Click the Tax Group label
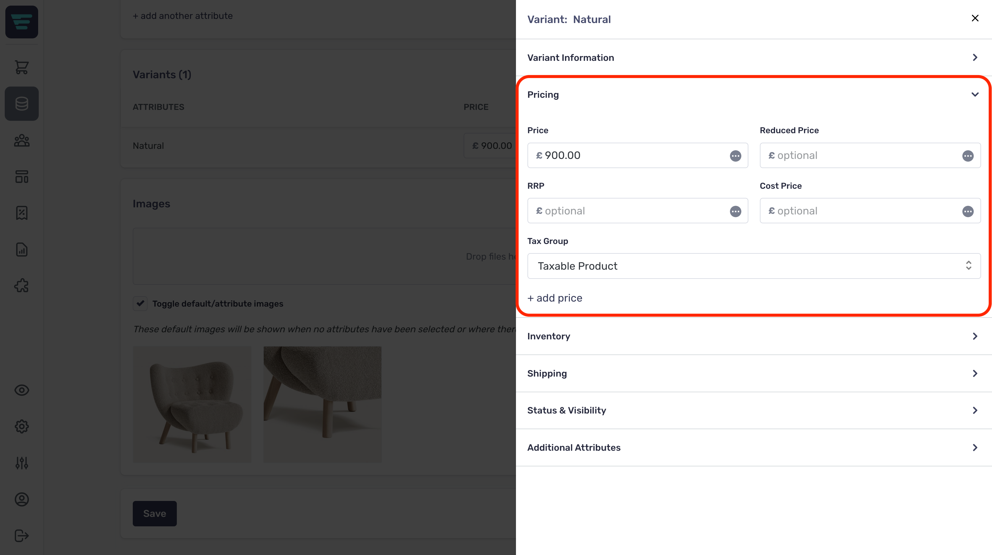The width and height of the screenshot is (992, 555). [x=548, y=241]
